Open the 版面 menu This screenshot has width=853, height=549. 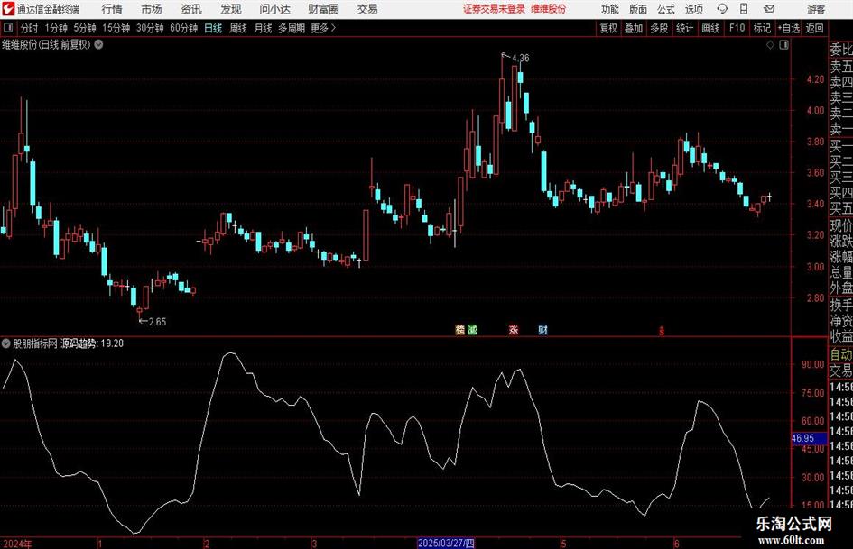pos(637,9)
